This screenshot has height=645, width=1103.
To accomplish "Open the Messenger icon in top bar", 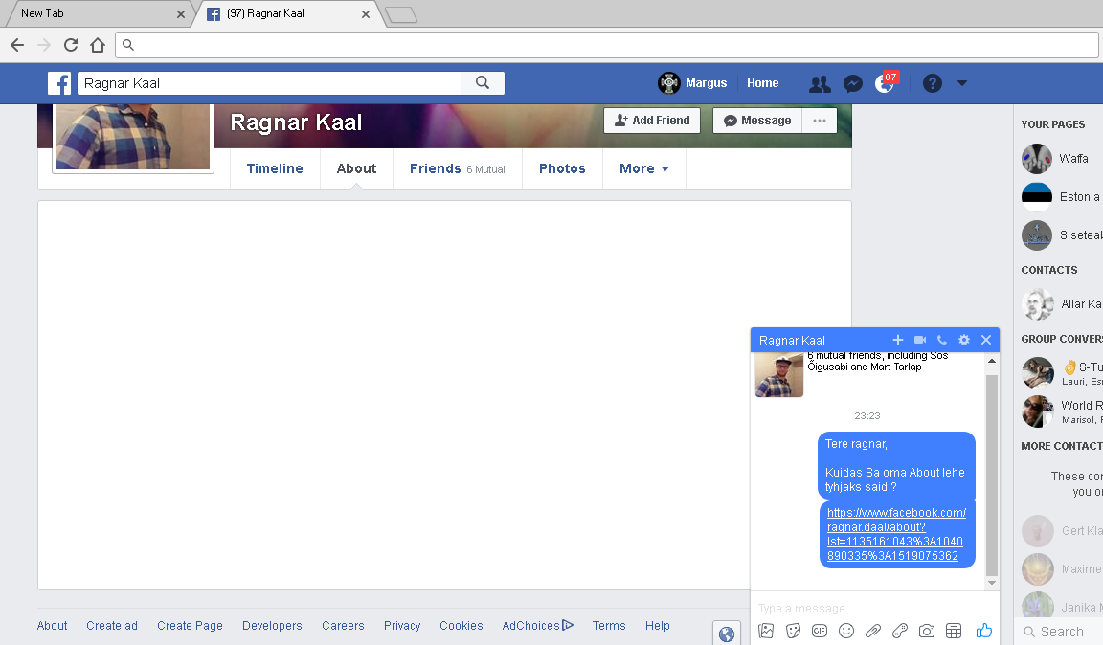I will pyautogui.click(x=853, y=83).
